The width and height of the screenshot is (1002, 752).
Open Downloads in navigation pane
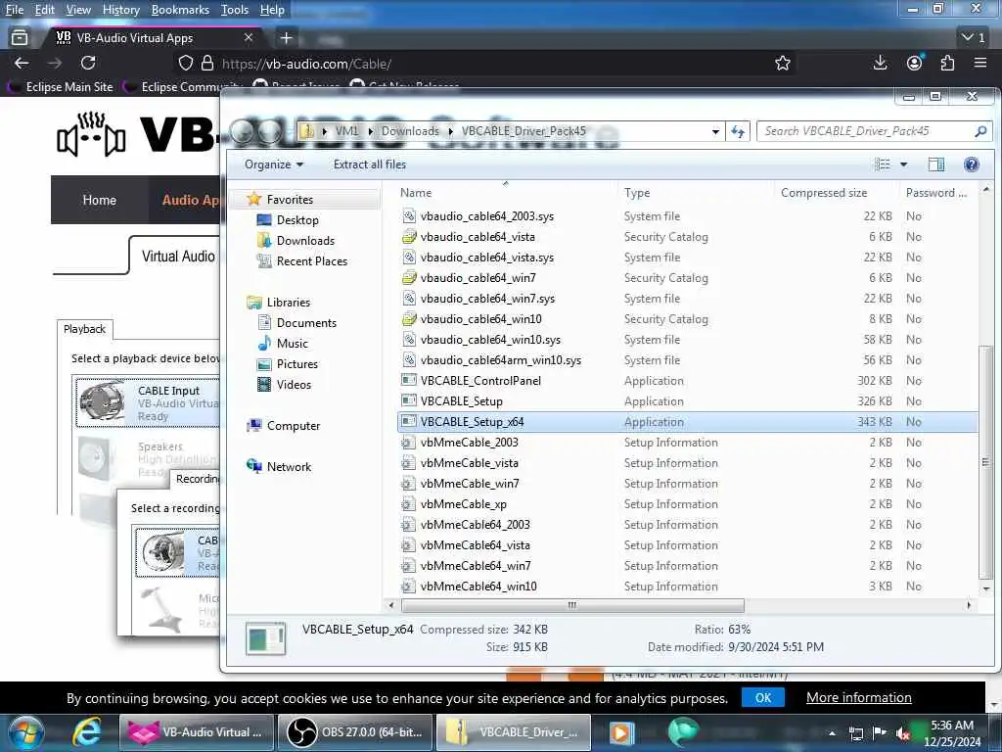pyautogui.click(x=305, y=241)
